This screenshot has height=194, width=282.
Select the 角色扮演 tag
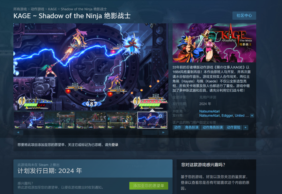[192, 127]
